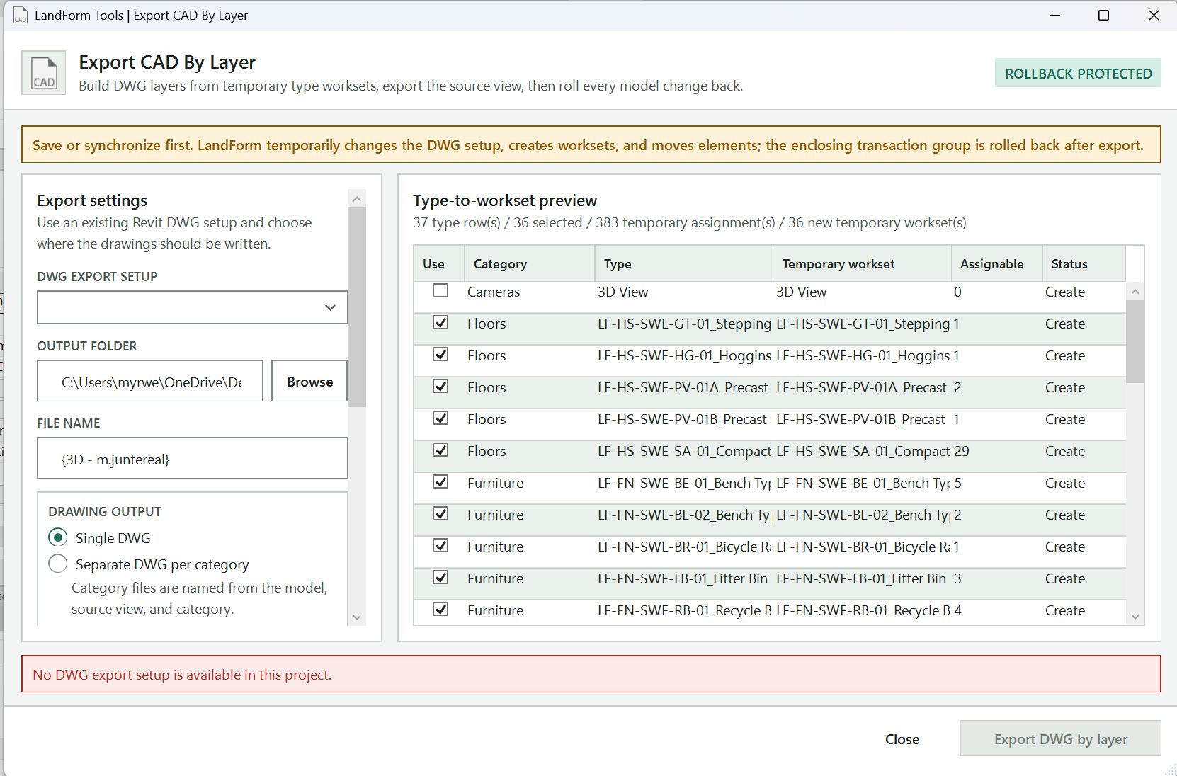1177x776 pixels.
Task: Select Separate DWG per category option
Action: [58, 564]
